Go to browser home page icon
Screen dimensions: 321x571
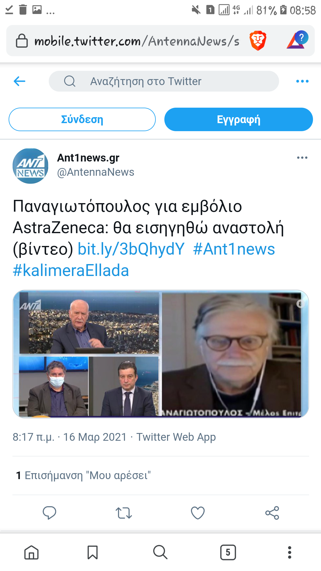(32, 552)
